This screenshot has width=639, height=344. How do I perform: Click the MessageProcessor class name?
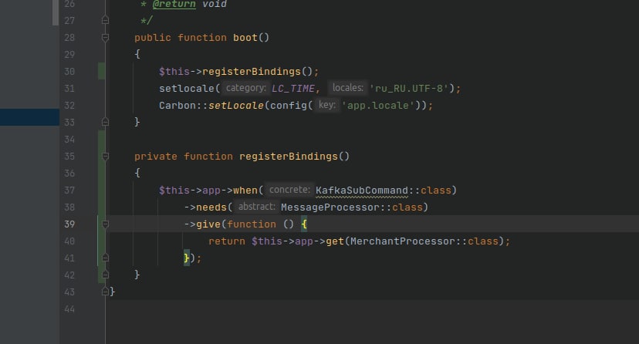(x=330, y=207)
